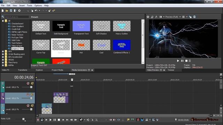Toggle Split Screen View in preview toolbar
This screenshot has height=125, width=223.
tap(160, 17)
